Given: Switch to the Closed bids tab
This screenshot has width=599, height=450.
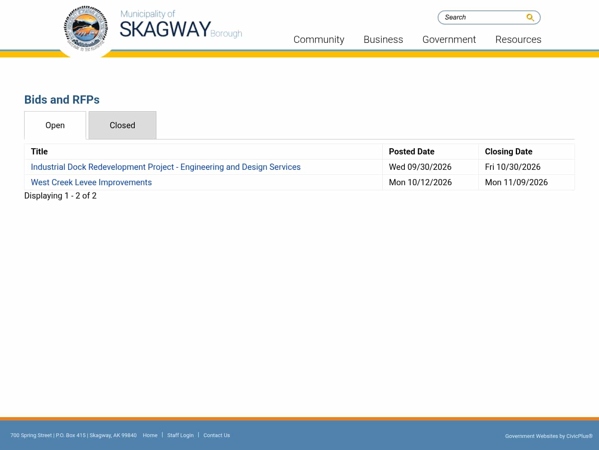Looking at the screenshot, I should (x=122, y=125).
